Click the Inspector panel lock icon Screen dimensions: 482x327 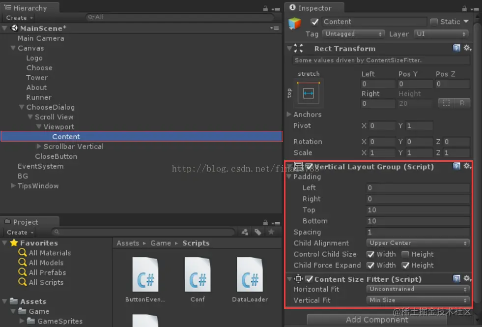click(x=464, y=9)
